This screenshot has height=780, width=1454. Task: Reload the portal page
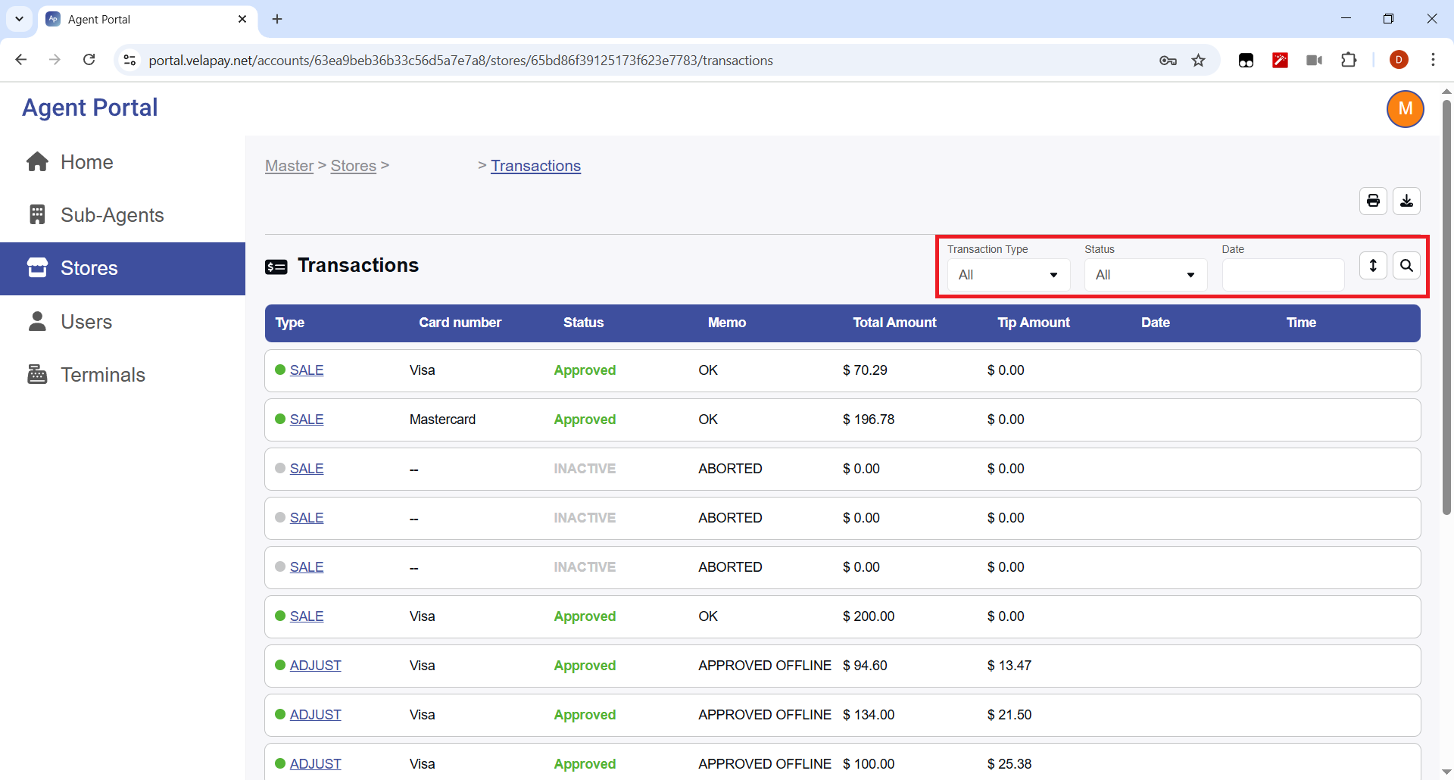pos(89,60)
